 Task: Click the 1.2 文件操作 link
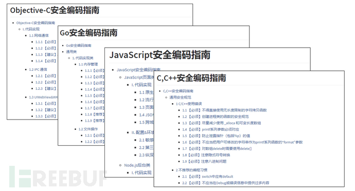click(88, 129)
